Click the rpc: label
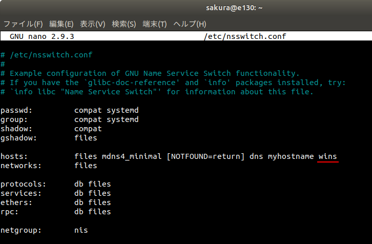The height and width of the screenshot is (244, 372). (10, 212)
